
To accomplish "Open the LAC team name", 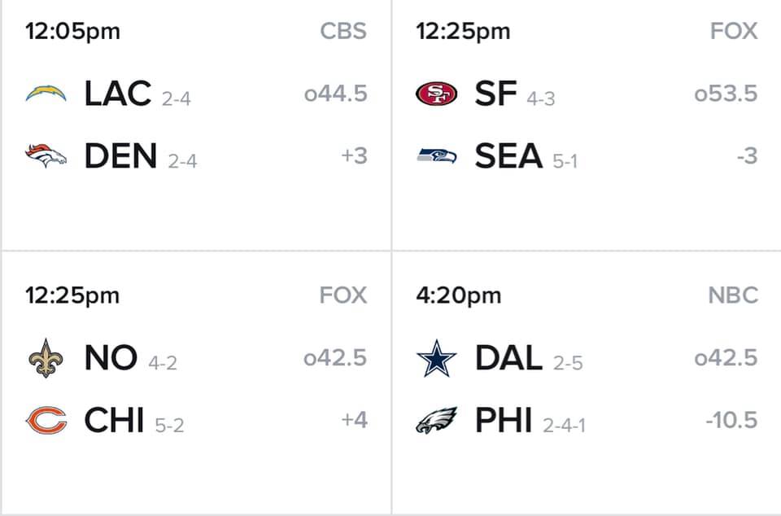I will pyautogui.click(x=118, y=94).
